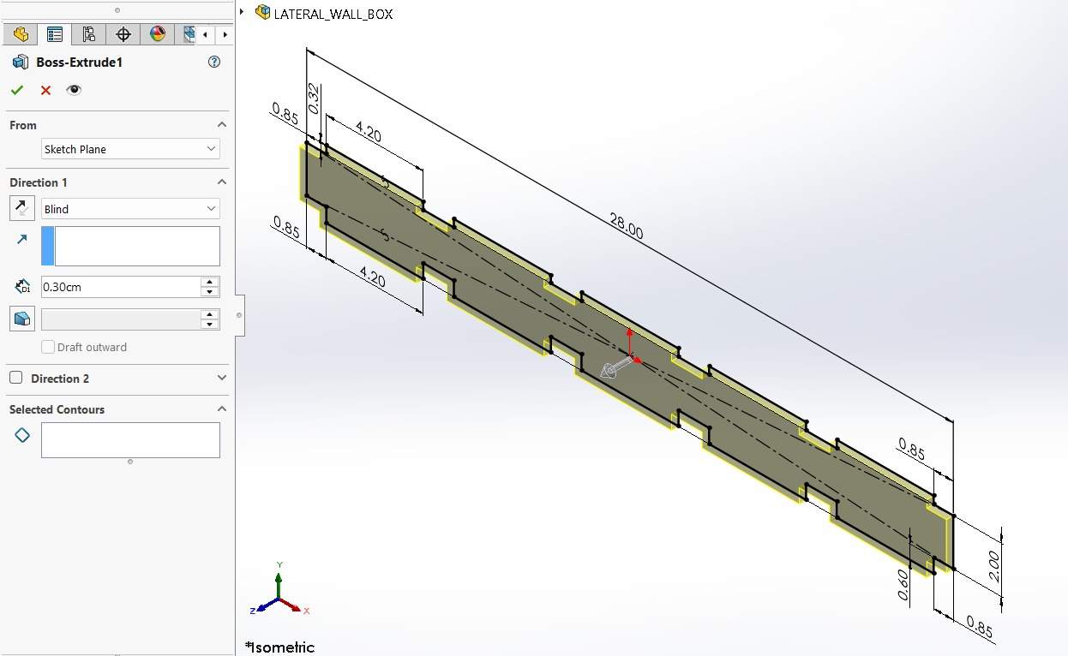Image resolution: width=1068 pixels, height=656 pixels.
Task: Cancel the extrude with the red X
Action: [x=46, y=90]
